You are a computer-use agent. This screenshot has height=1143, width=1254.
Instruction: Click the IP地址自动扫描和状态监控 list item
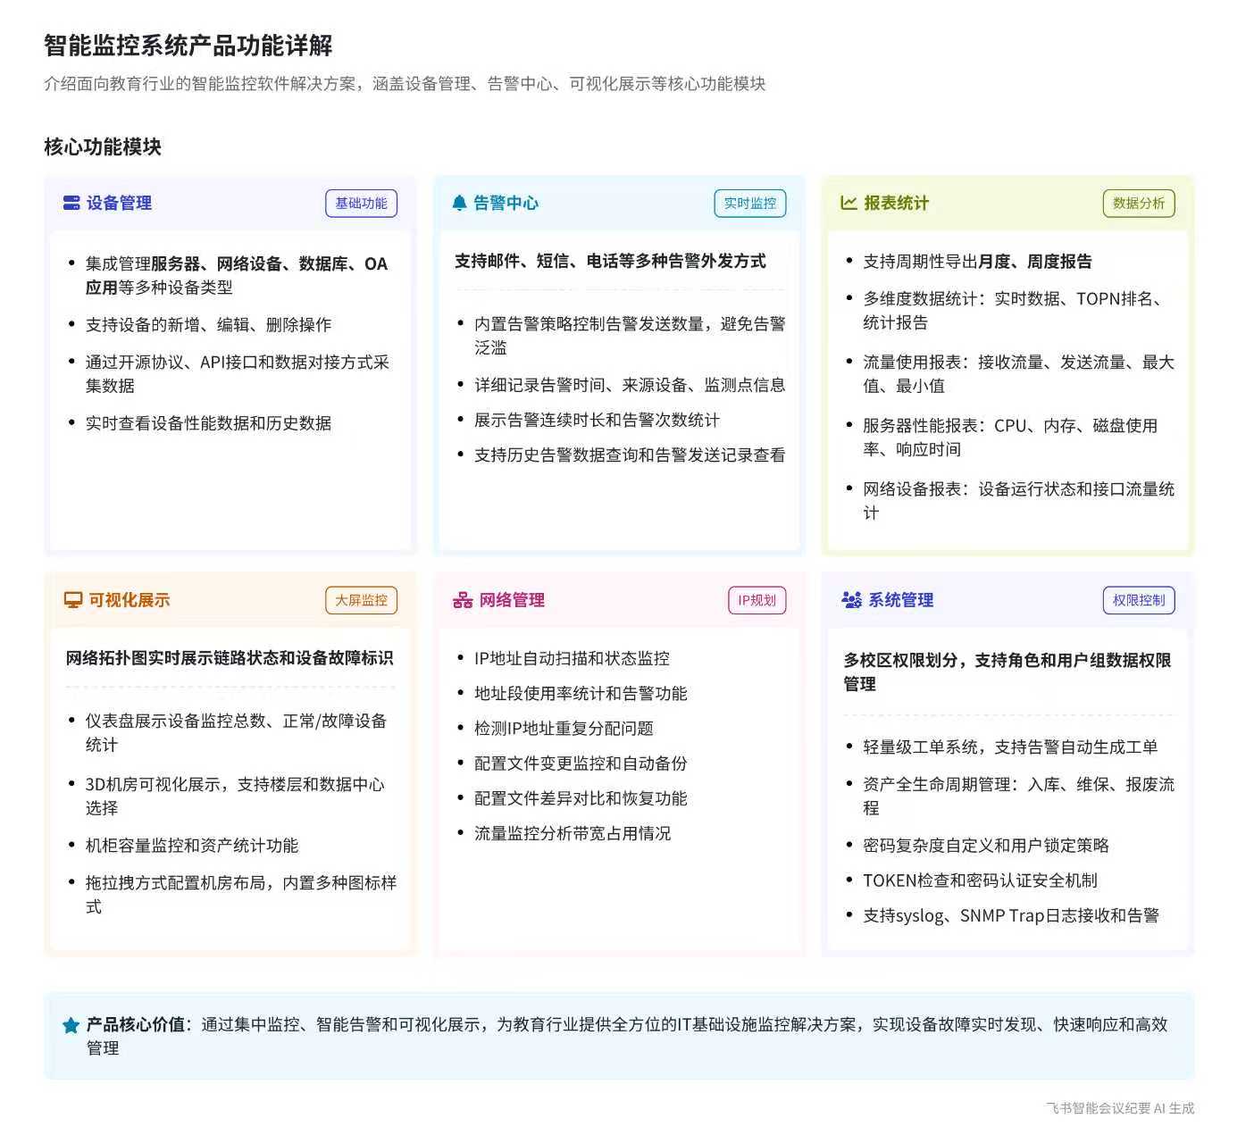point(572,658)
